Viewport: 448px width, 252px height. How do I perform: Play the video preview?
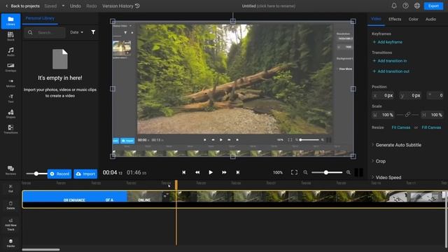(x=211, y=172)
